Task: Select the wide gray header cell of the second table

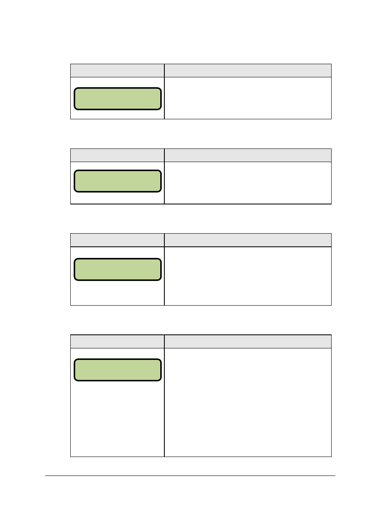Action: (248, 155)
